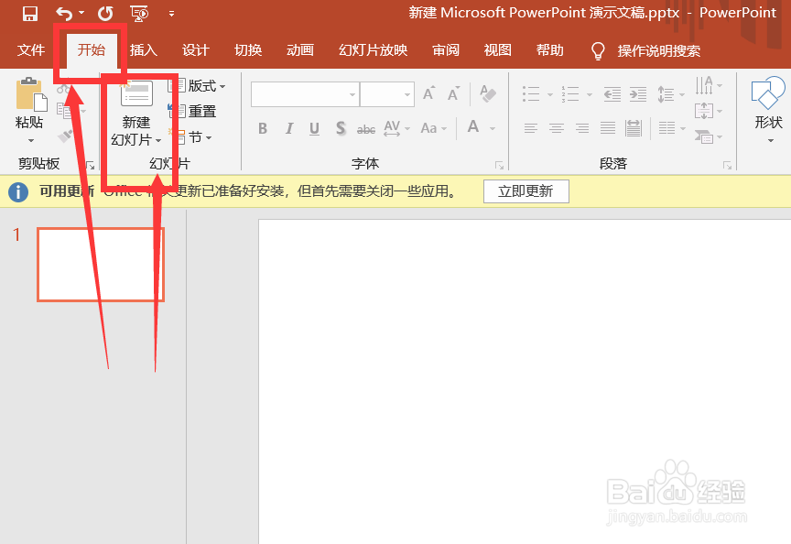Open character spacing AV dropdown
791x544 pixels.
coord(396,129)
